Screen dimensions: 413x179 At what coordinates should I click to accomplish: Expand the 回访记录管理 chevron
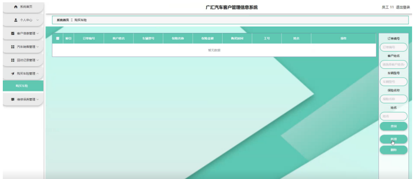pos(38,60)
